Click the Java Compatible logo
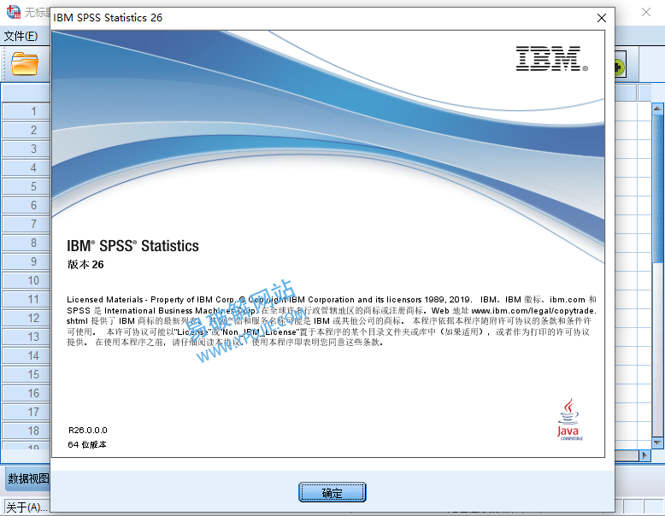Screen dimensions: 665x516 click(x=568, y=419)
